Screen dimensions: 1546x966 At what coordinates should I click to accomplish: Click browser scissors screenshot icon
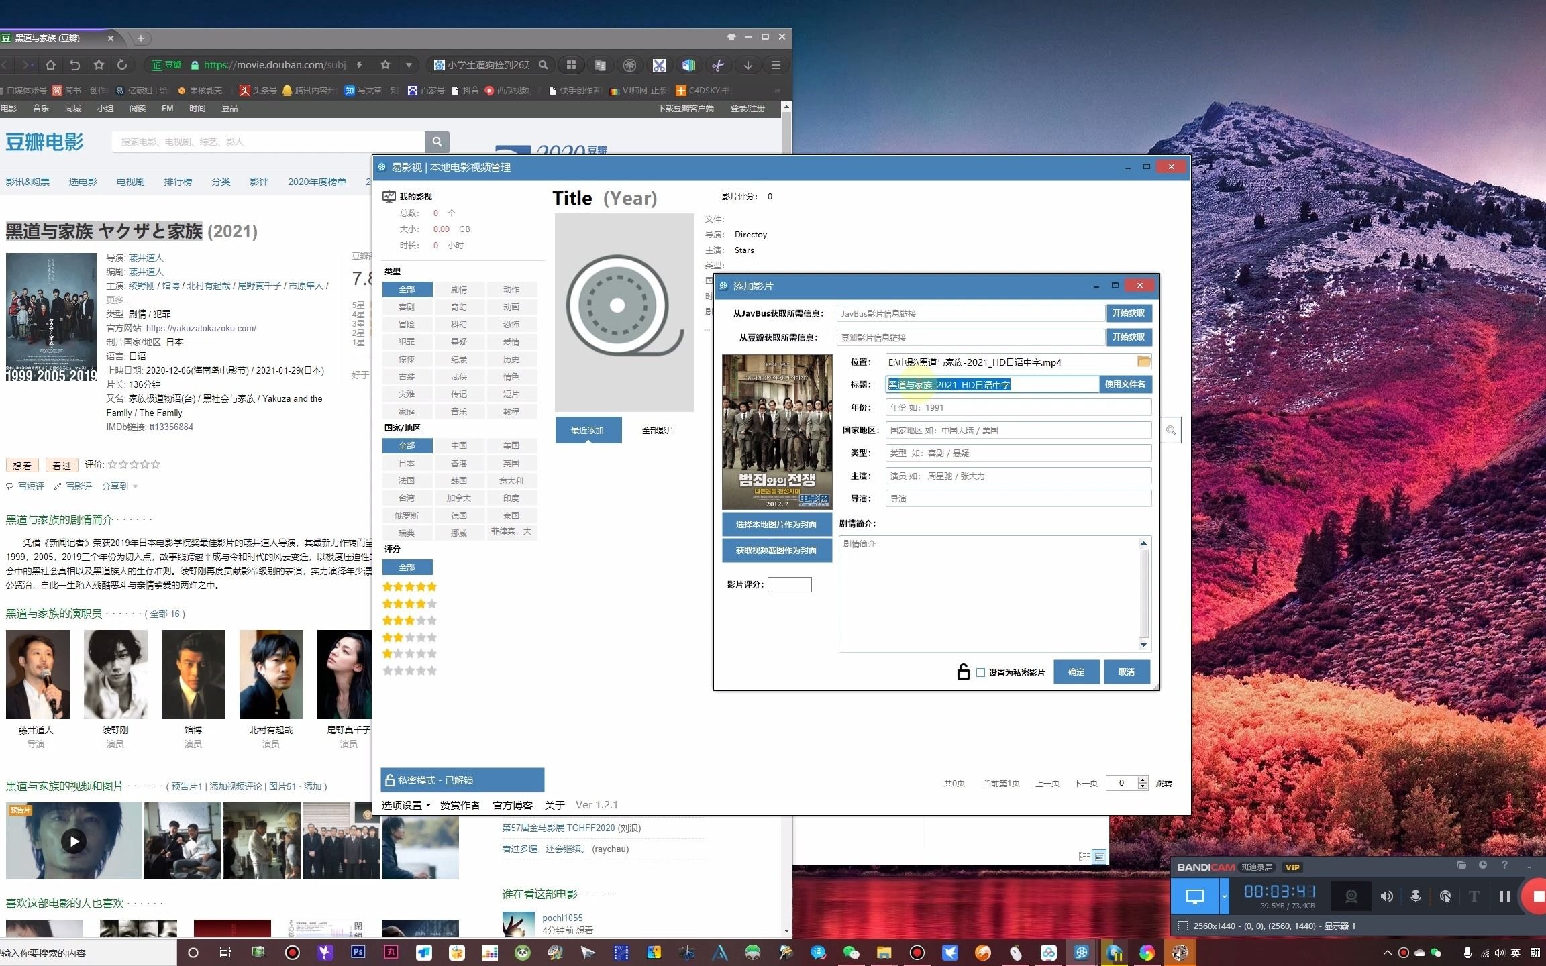[718, 65]
